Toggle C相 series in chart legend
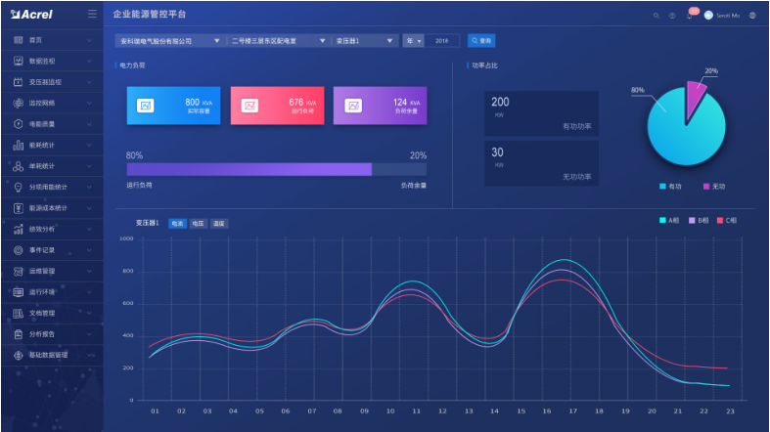The height and width of the screenshot is (432, 770). pyautogui.click(x=727, y=221)
